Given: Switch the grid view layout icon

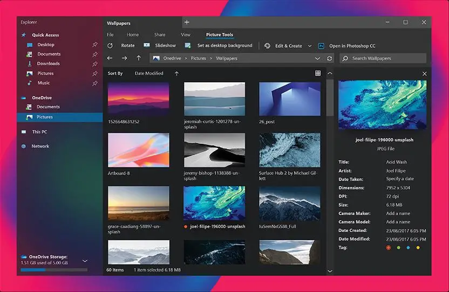Looking at the screenshot, I should 318,73.
